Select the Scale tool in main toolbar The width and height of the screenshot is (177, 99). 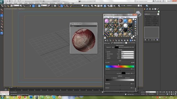click(x=39, y=6)
